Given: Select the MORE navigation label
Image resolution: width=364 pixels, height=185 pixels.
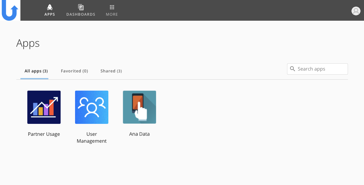Looking at the screenshot, I should point(112,14).
